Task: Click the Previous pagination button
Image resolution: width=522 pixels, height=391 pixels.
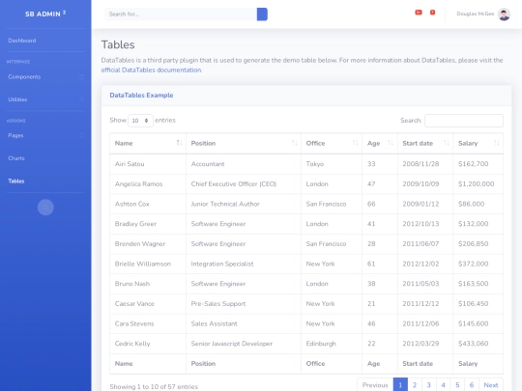Action: (375, 385)
